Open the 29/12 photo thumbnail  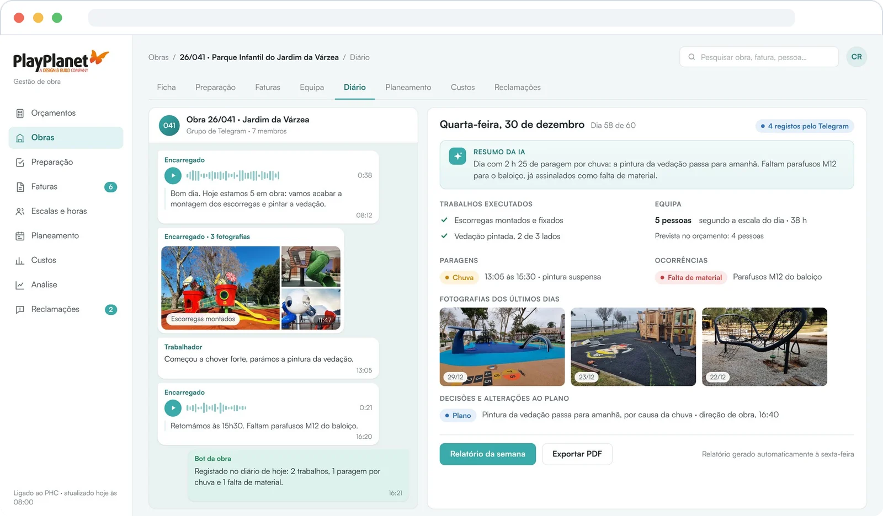(x=502, y=347)
